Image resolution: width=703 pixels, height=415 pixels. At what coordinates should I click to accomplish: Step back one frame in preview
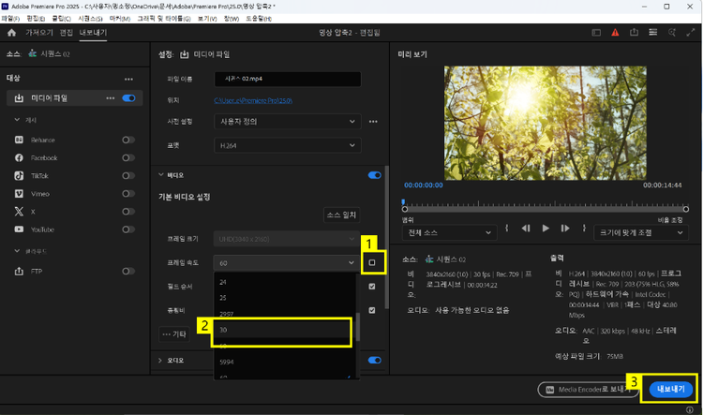click(x=526, y=229)
